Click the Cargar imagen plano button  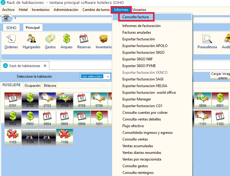point(220,76)
